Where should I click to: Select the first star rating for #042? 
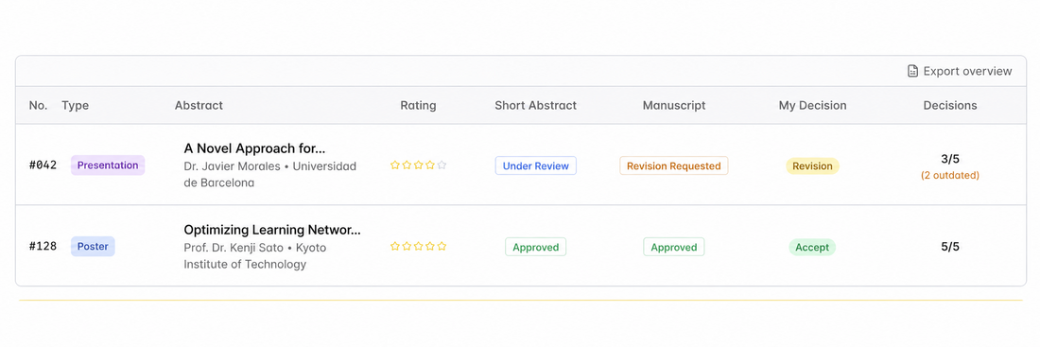pyautogui.click(x=394, y=165)
